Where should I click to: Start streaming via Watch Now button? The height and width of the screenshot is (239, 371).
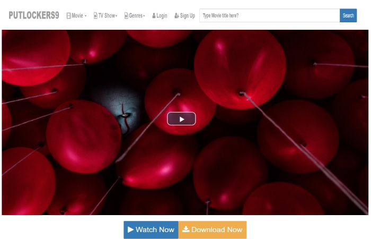click(x=151, y=229)
